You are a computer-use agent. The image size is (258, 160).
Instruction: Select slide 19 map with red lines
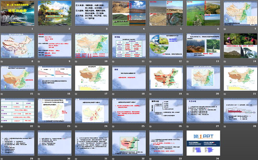coord(166,78)
